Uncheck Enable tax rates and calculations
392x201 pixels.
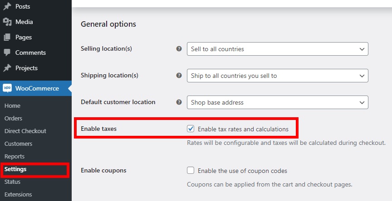(191, 129)
